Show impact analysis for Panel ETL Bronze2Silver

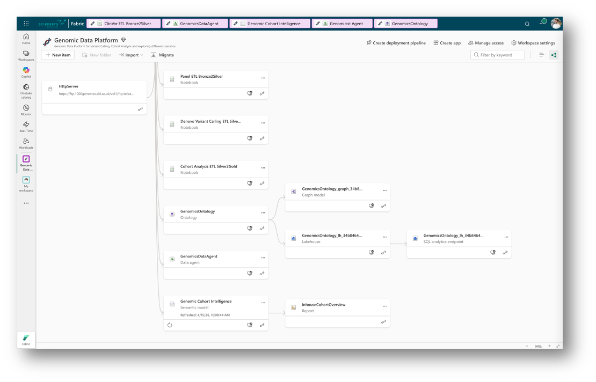[250, 93]
